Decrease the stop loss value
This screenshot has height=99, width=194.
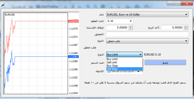131,29
